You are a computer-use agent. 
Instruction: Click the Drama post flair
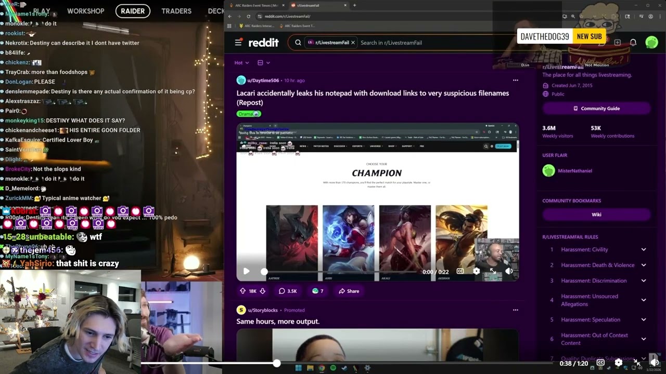click(x=249, y=114)
